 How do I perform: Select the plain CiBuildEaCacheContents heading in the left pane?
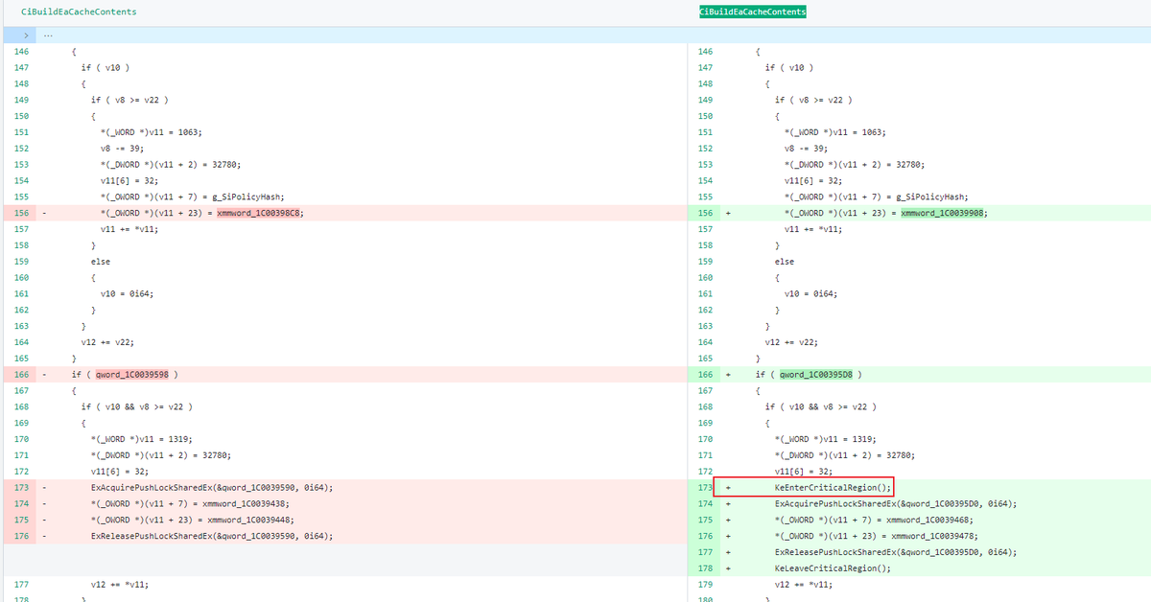(79, 12)
